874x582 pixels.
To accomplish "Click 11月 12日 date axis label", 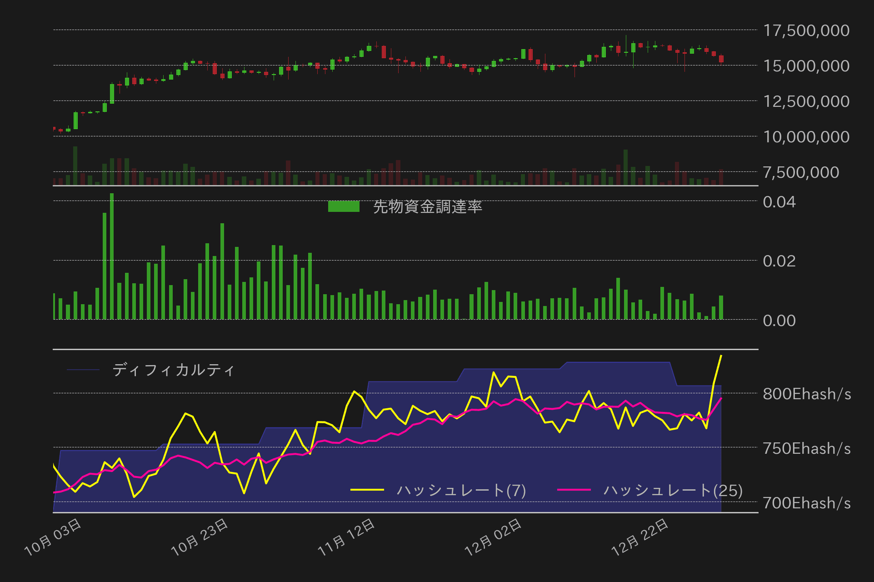I will (346, 538).
